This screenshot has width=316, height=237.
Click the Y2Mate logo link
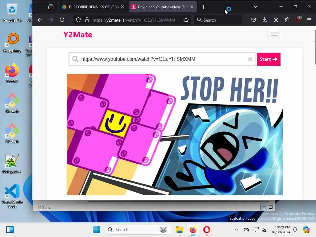pos(78,35)
